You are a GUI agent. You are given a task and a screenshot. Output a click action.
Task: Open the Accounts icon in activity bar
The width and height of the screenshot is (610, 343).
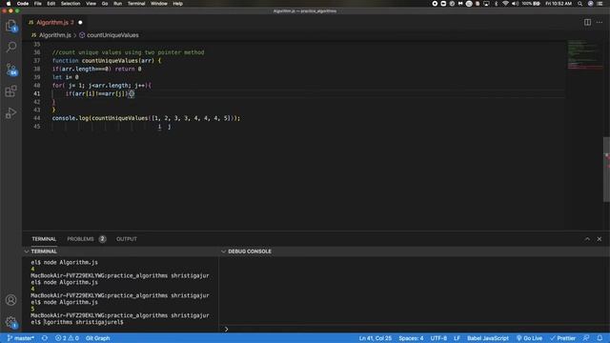click(10, 300)
